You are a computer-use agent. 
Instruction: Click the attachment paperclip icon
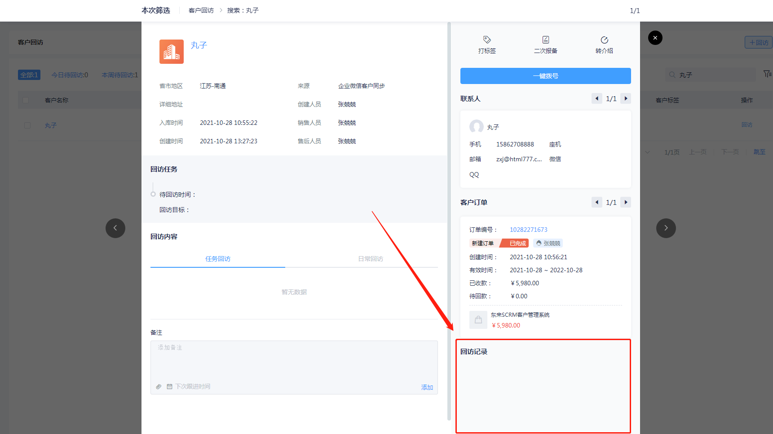(159, 386)
